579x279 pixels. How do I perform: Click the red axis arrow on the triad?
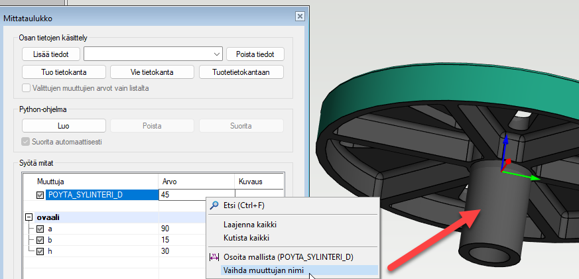[x=507, y=161]
